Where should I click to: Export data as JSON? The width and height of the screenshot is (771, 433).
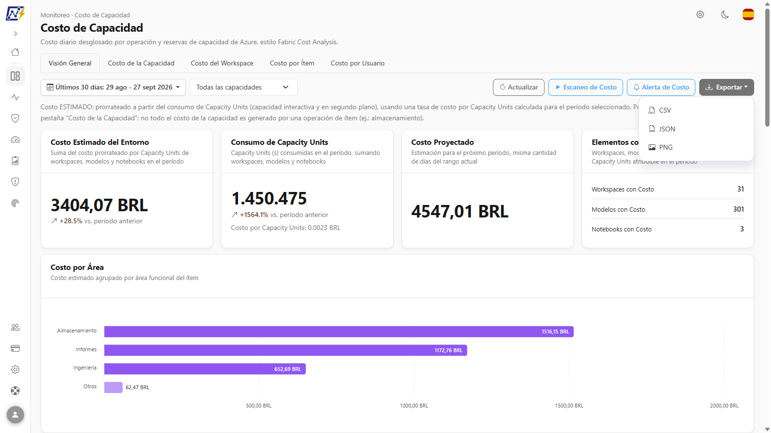point(696,129)
